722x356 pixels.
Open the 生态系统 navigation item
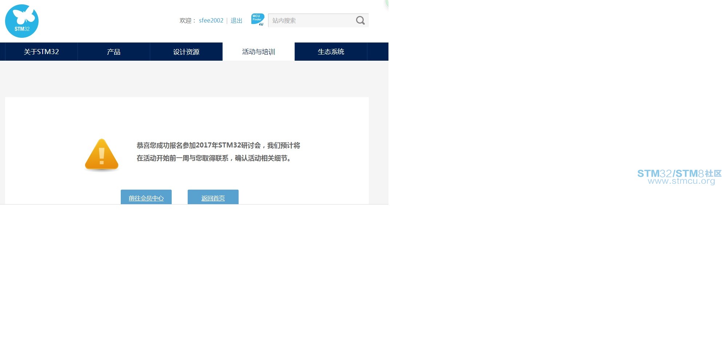(331, 52)
